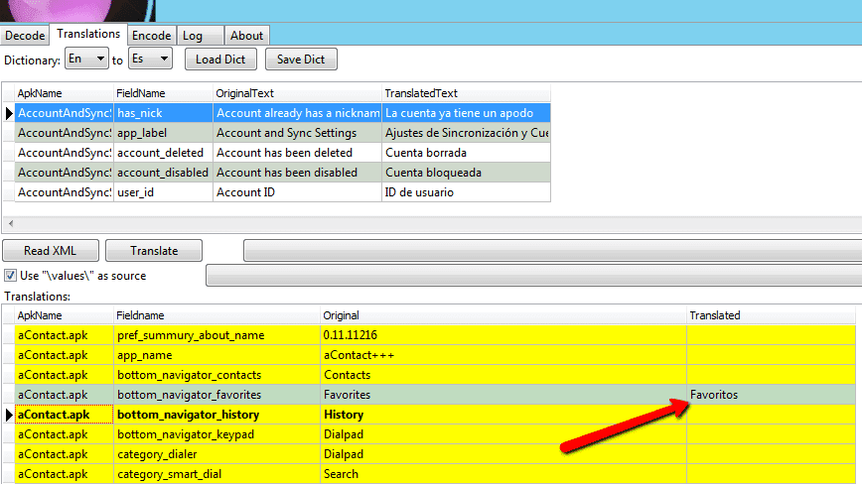Screen dimensions: 862x484
Task: Click 'Account and Sync Settings' cell
Action: click(297, 133)
